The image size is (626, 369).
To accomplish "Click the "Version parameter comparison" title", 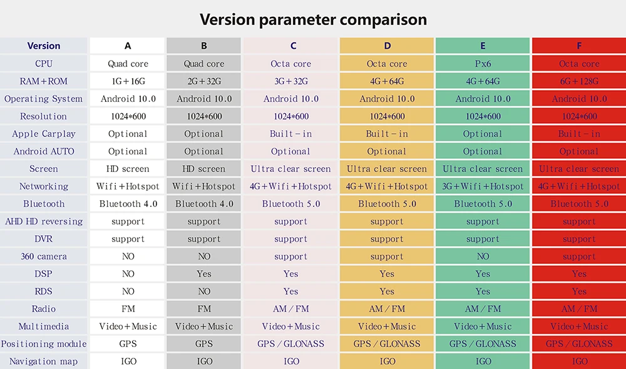I will (313, 19).
